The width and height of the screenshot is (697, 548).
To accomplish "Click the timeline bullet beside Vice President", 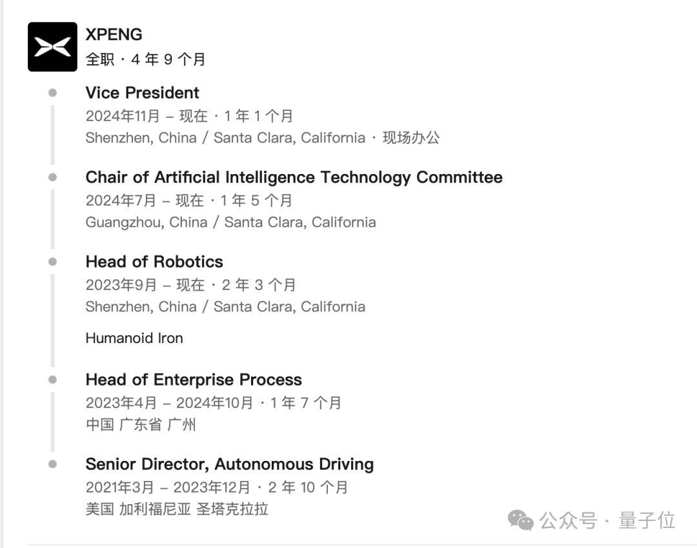I will (53, 93).
